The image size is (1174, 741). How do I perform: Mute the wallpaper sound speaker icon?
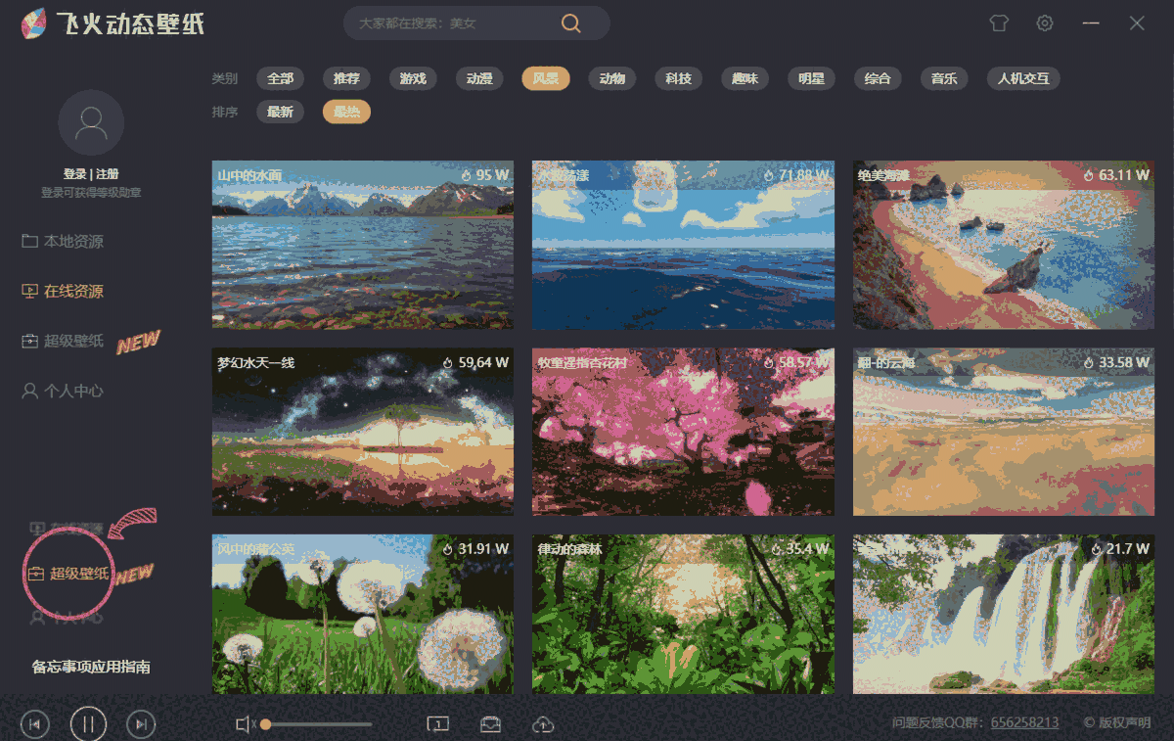245,724
